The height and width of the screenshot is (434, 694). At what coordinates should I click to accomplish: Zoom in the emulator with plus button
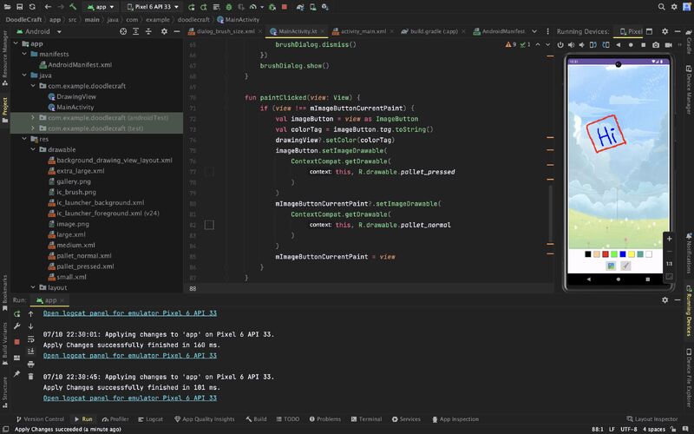668,238
